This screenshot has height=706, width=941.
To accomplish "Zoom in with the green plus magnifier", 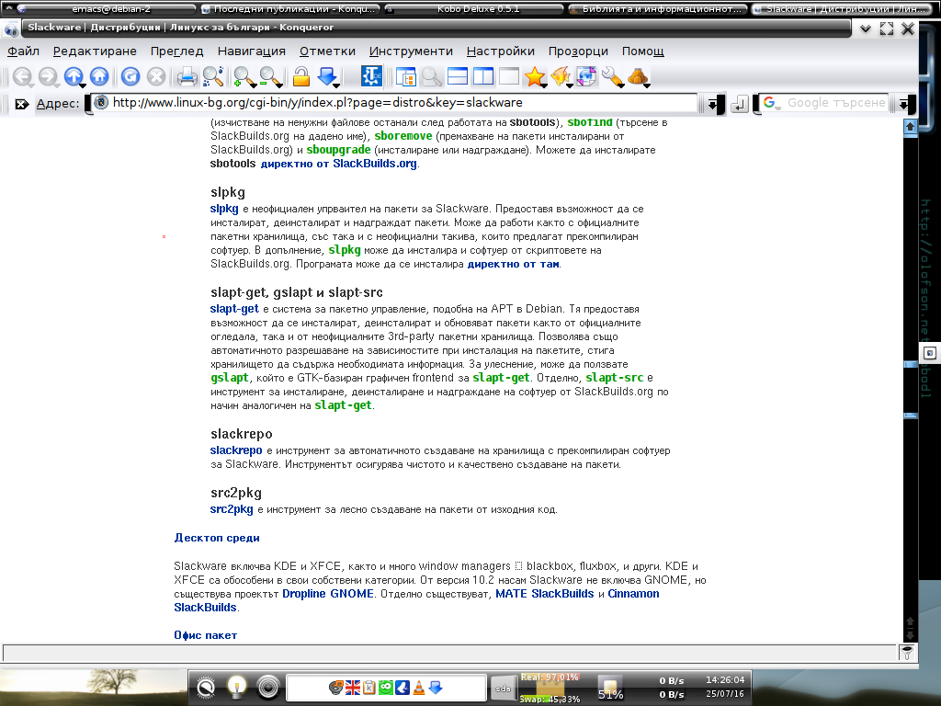I will (244, 77).
